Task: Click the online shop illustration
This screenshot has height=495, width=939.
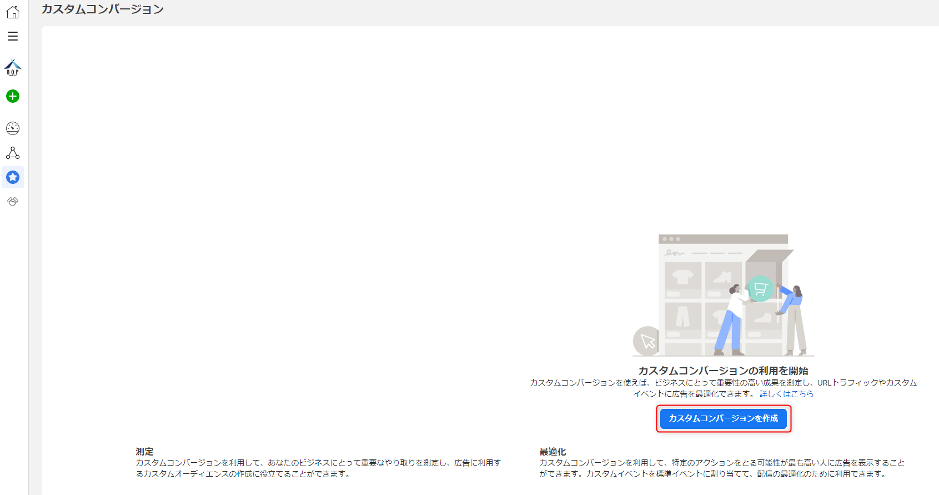Action: click(x=723, y=295)
